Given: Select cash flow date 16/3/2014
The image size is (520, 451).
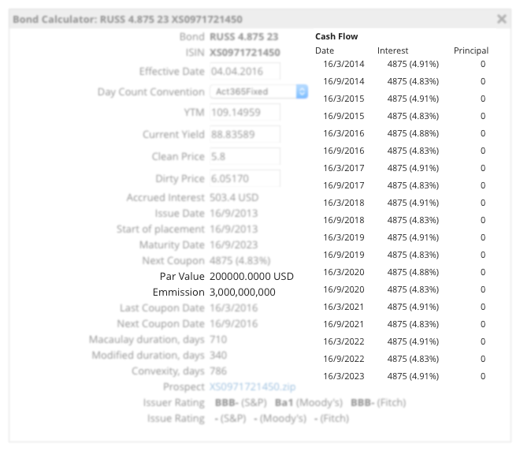Looking at the screenshot, I should coord(344,64).
